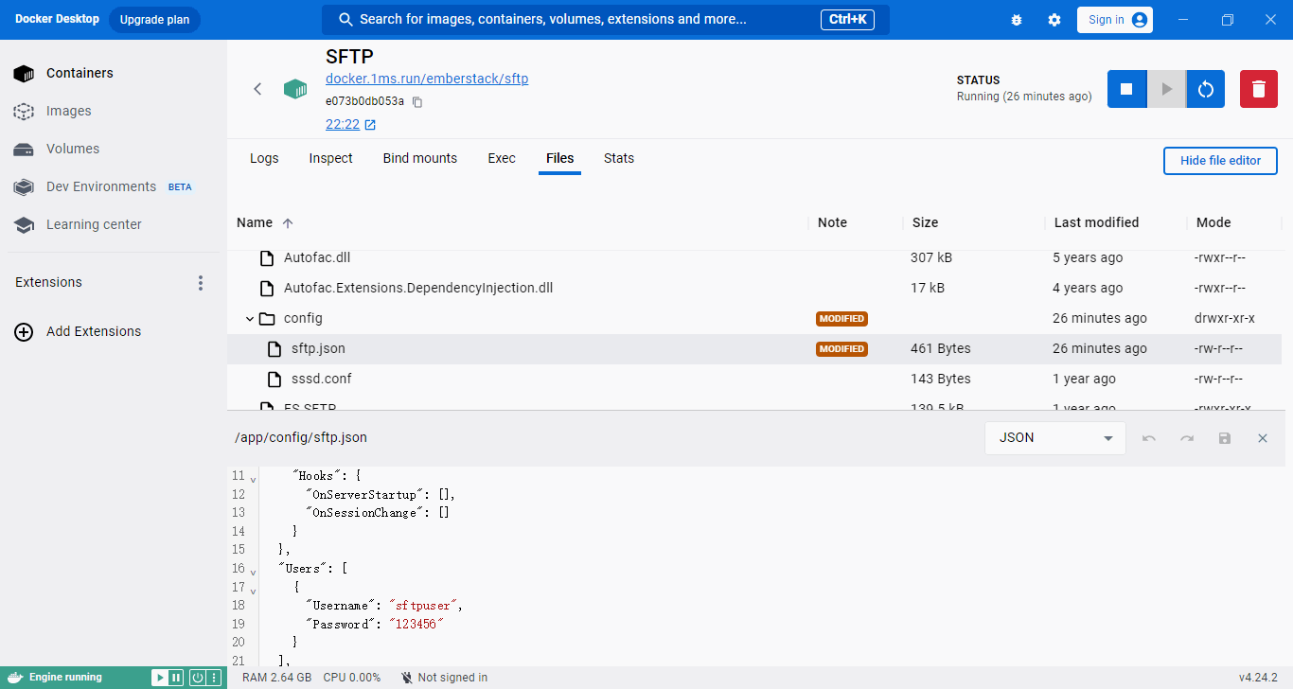Sort files by Name column arrow
Screen dimensions: 1293x689
coord(288,223)
